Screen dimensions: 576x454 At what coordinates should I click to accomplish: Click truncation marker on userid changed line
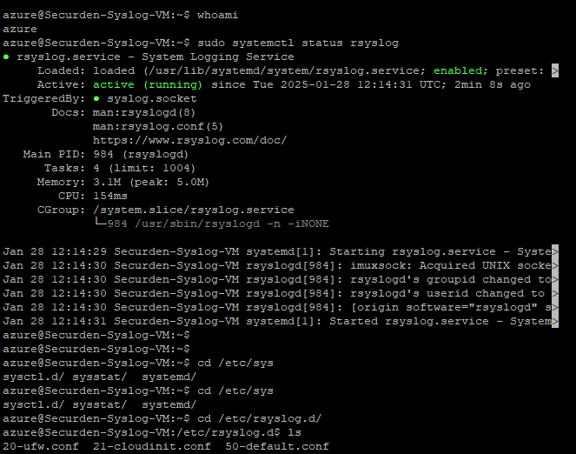(x=555, y=293)
